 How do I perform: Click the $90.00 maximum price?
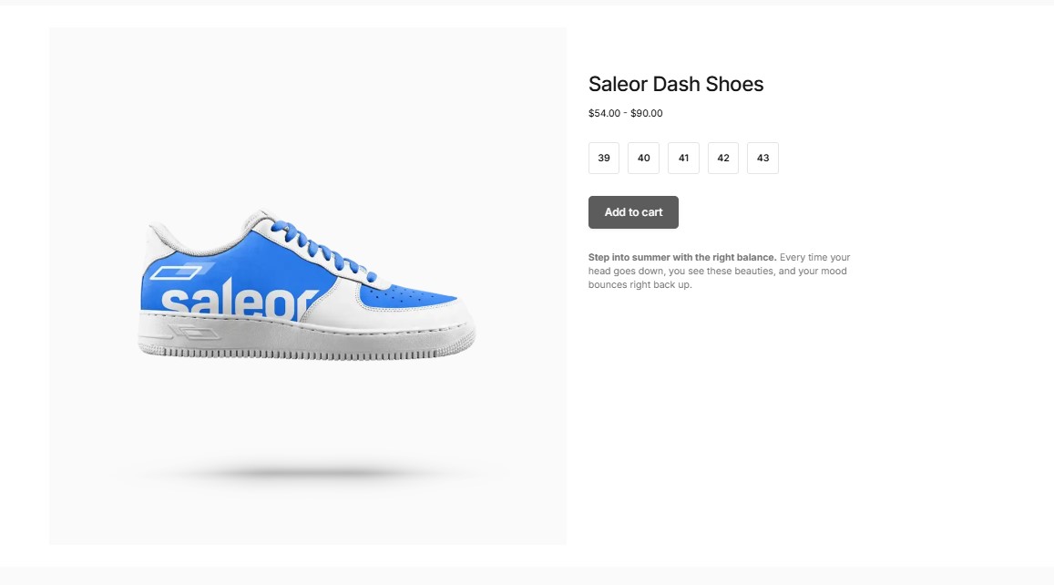click(647, 113)
